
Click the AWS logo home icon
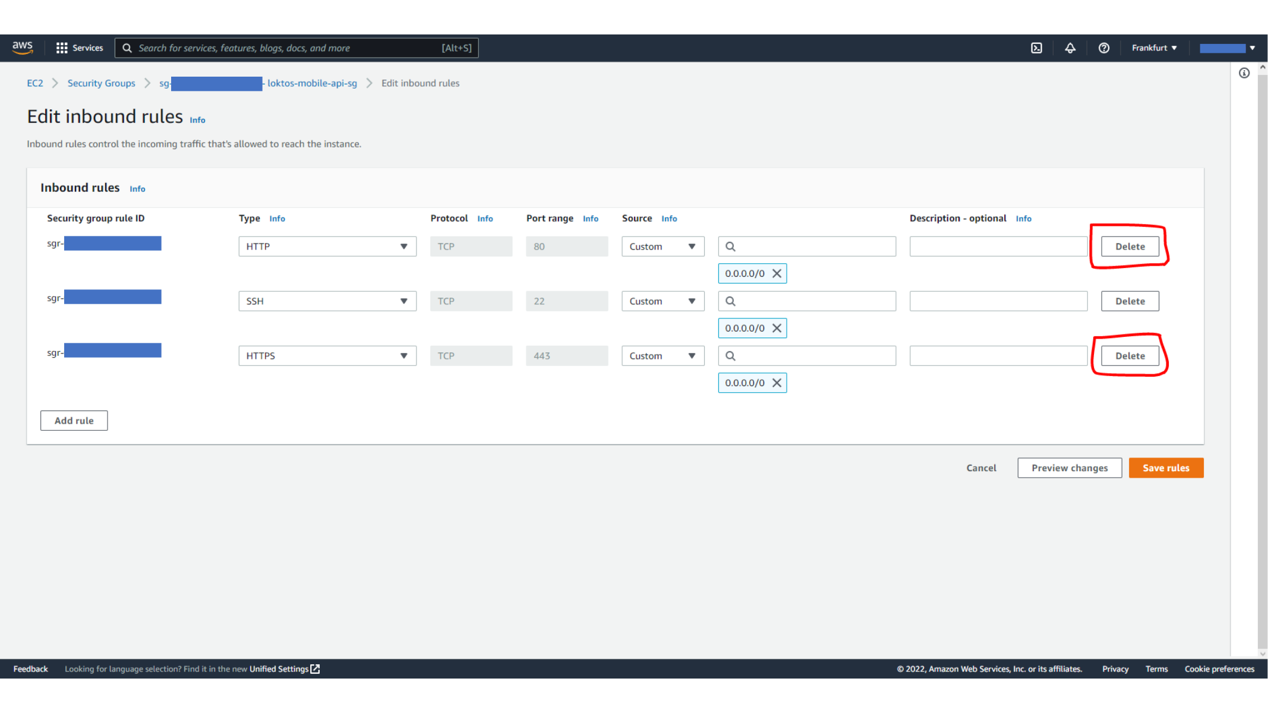pyautogui.click(x=23, y=48)
